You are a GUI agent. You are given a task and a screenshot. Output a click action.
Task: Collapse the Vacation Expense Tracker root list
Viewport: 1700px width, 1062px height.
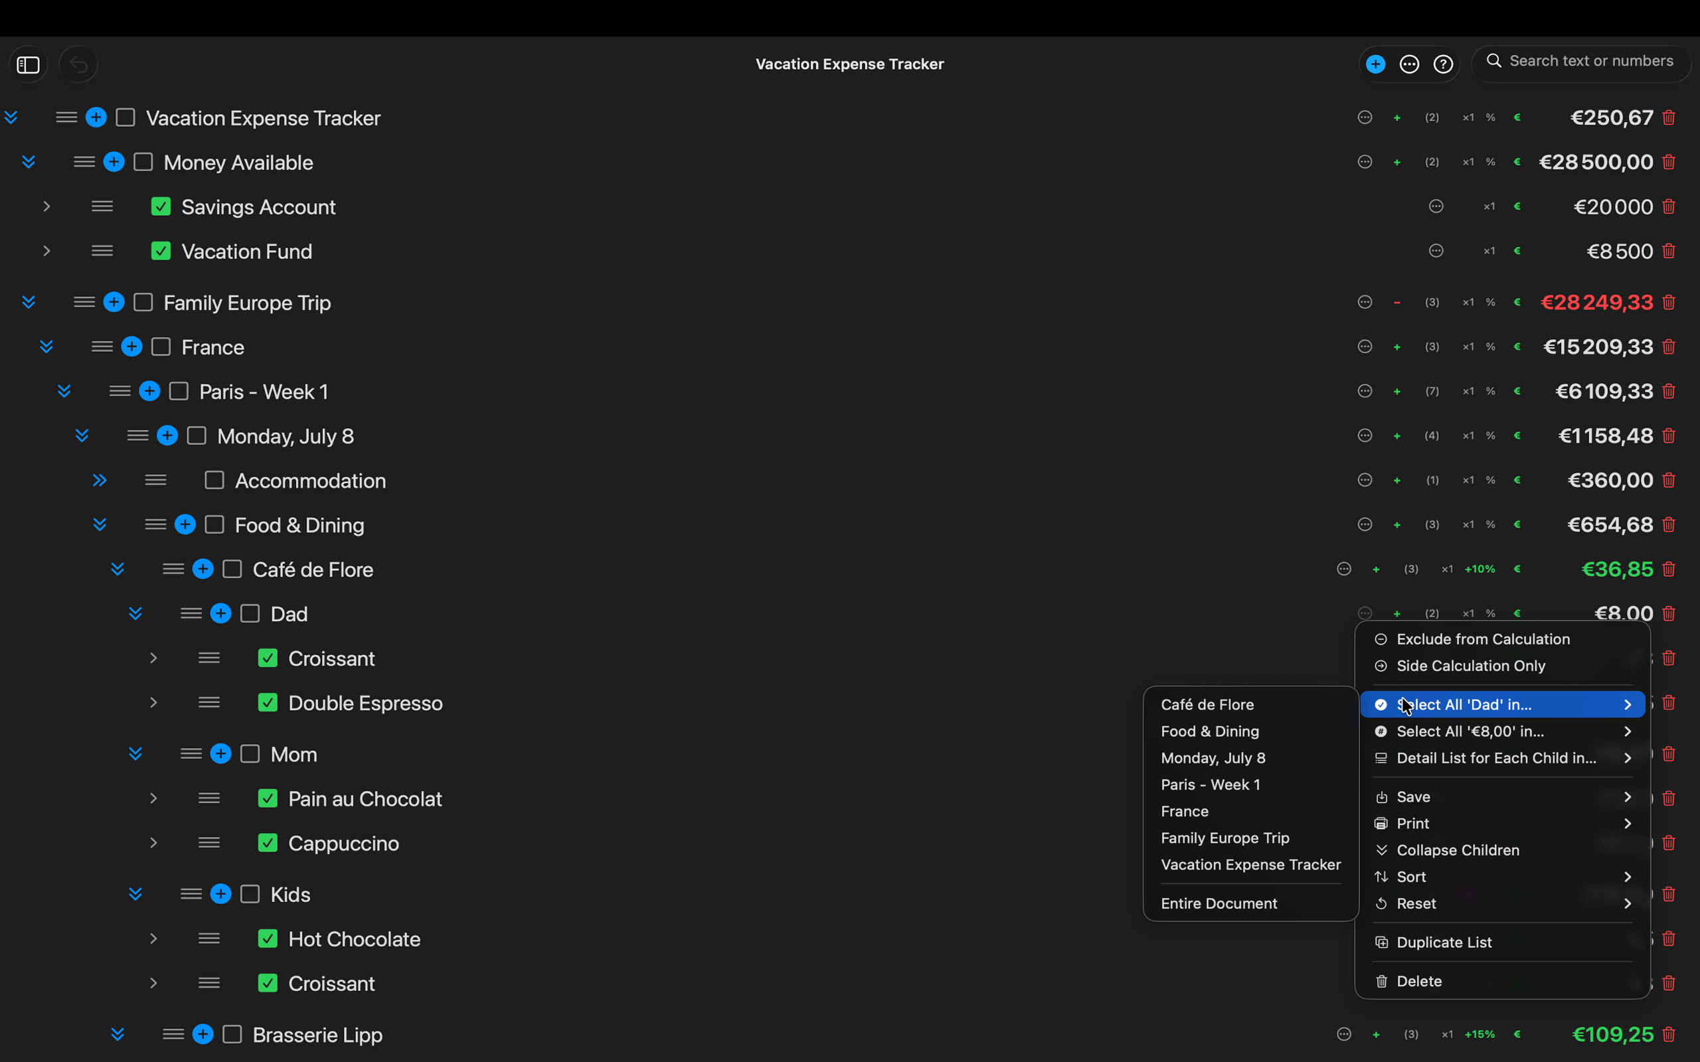pos(11,117)
